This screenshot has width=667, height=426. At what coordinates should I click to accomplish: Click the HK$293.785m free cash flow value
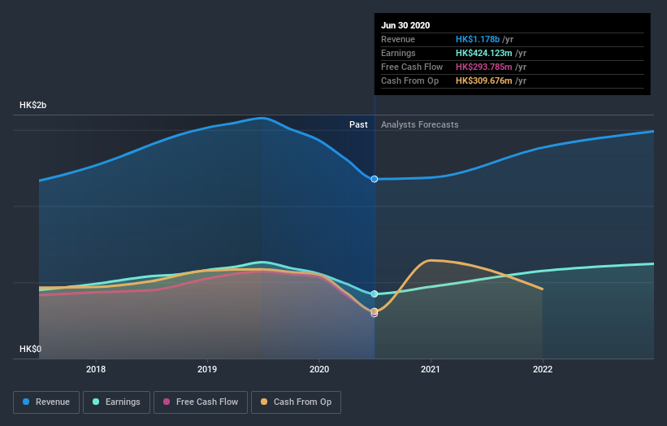pos(483,67)
